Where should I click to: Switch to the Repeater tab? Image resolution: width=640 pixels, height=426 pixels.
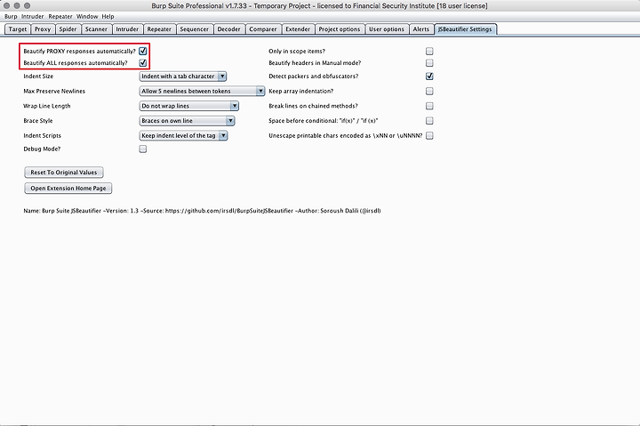coord(159,29)
